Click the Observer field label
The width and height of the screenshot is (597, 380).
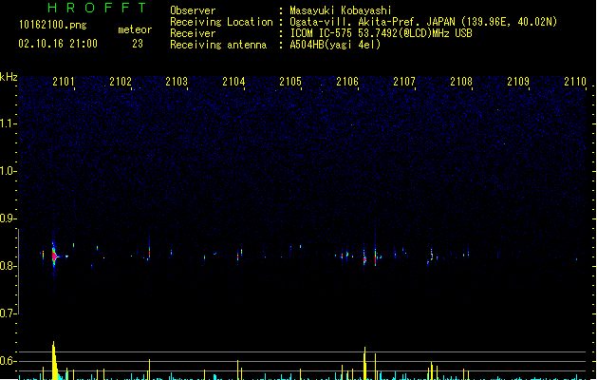(x=193, y=10)
